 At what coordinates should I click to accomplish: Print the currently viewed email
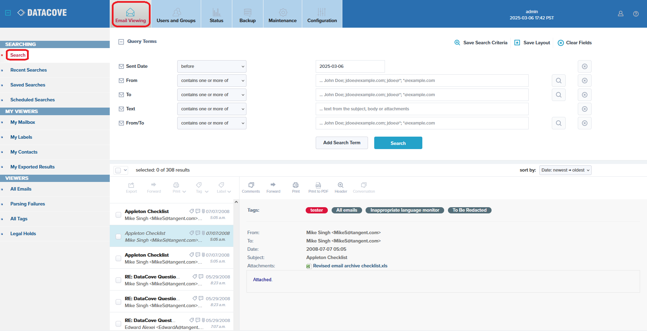(x=296, y=187)
